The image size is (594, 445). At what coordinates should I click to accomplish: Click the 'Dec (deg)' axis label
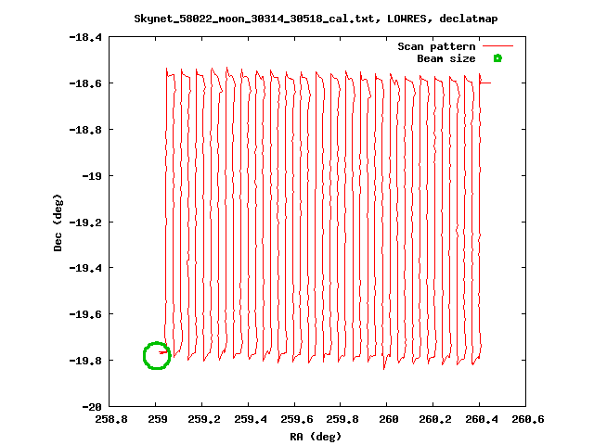pos(58,222)
